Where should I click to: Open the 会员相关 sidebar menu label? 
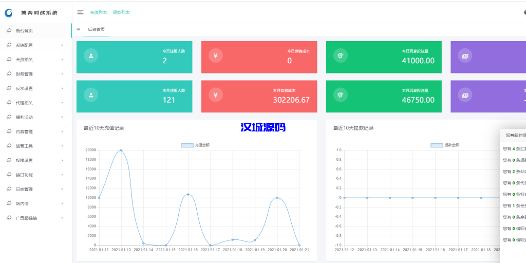(x=24, y=60)
